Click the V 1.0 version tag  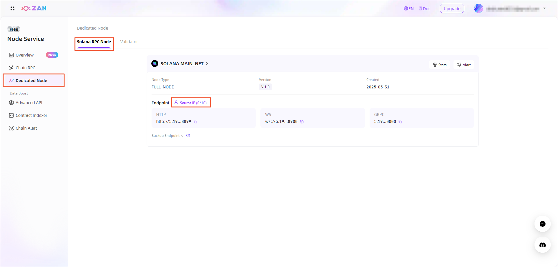[x=265, y=87]
